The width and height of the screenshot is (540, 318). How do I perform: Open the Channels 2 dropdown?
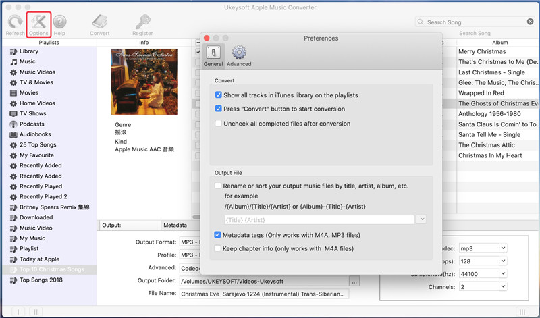point(503,286)
